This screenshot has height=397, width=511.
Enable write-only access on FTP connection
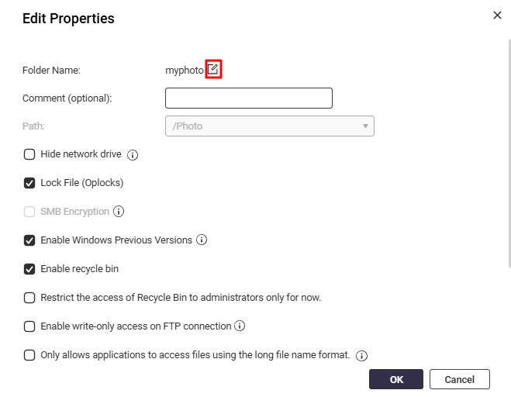pos(29,326)
